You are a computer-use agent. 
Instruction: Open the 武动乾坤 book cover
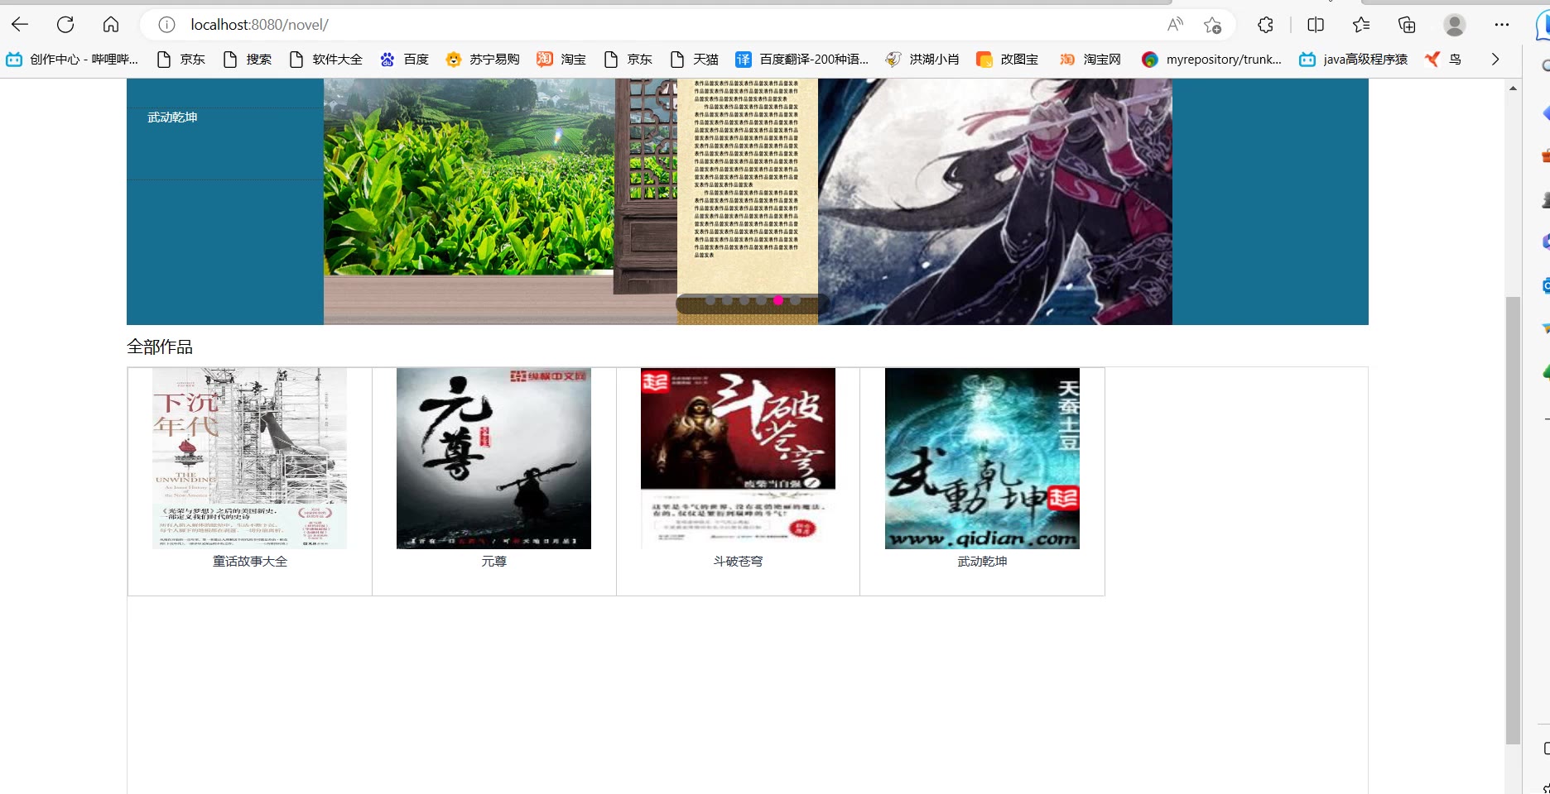coord(982,458)
